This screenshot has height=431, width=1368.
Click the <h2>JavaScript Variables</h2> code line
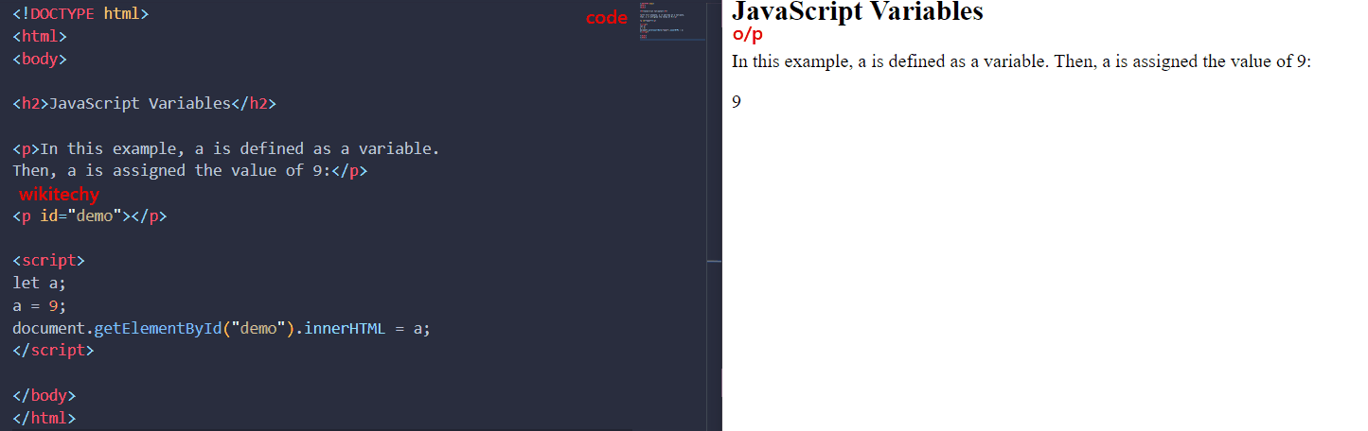[145, 103]
